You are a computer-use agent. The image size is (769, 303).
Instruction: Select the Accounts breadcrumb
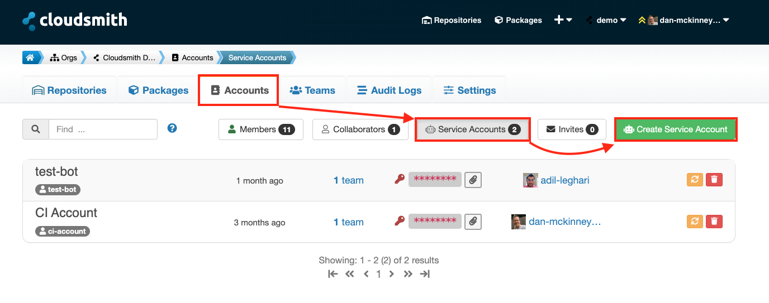(192, 57)
